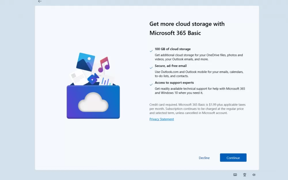Click the 'Secure, ad-free email' heading
288x180 pixels.
(x=170, y=66)
